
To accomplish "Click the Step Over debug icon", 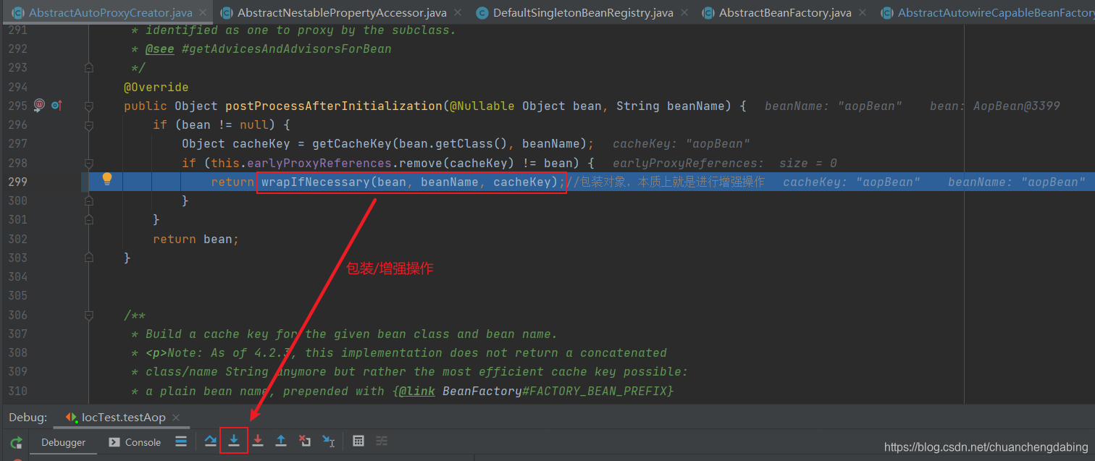I will click(211, 441).
